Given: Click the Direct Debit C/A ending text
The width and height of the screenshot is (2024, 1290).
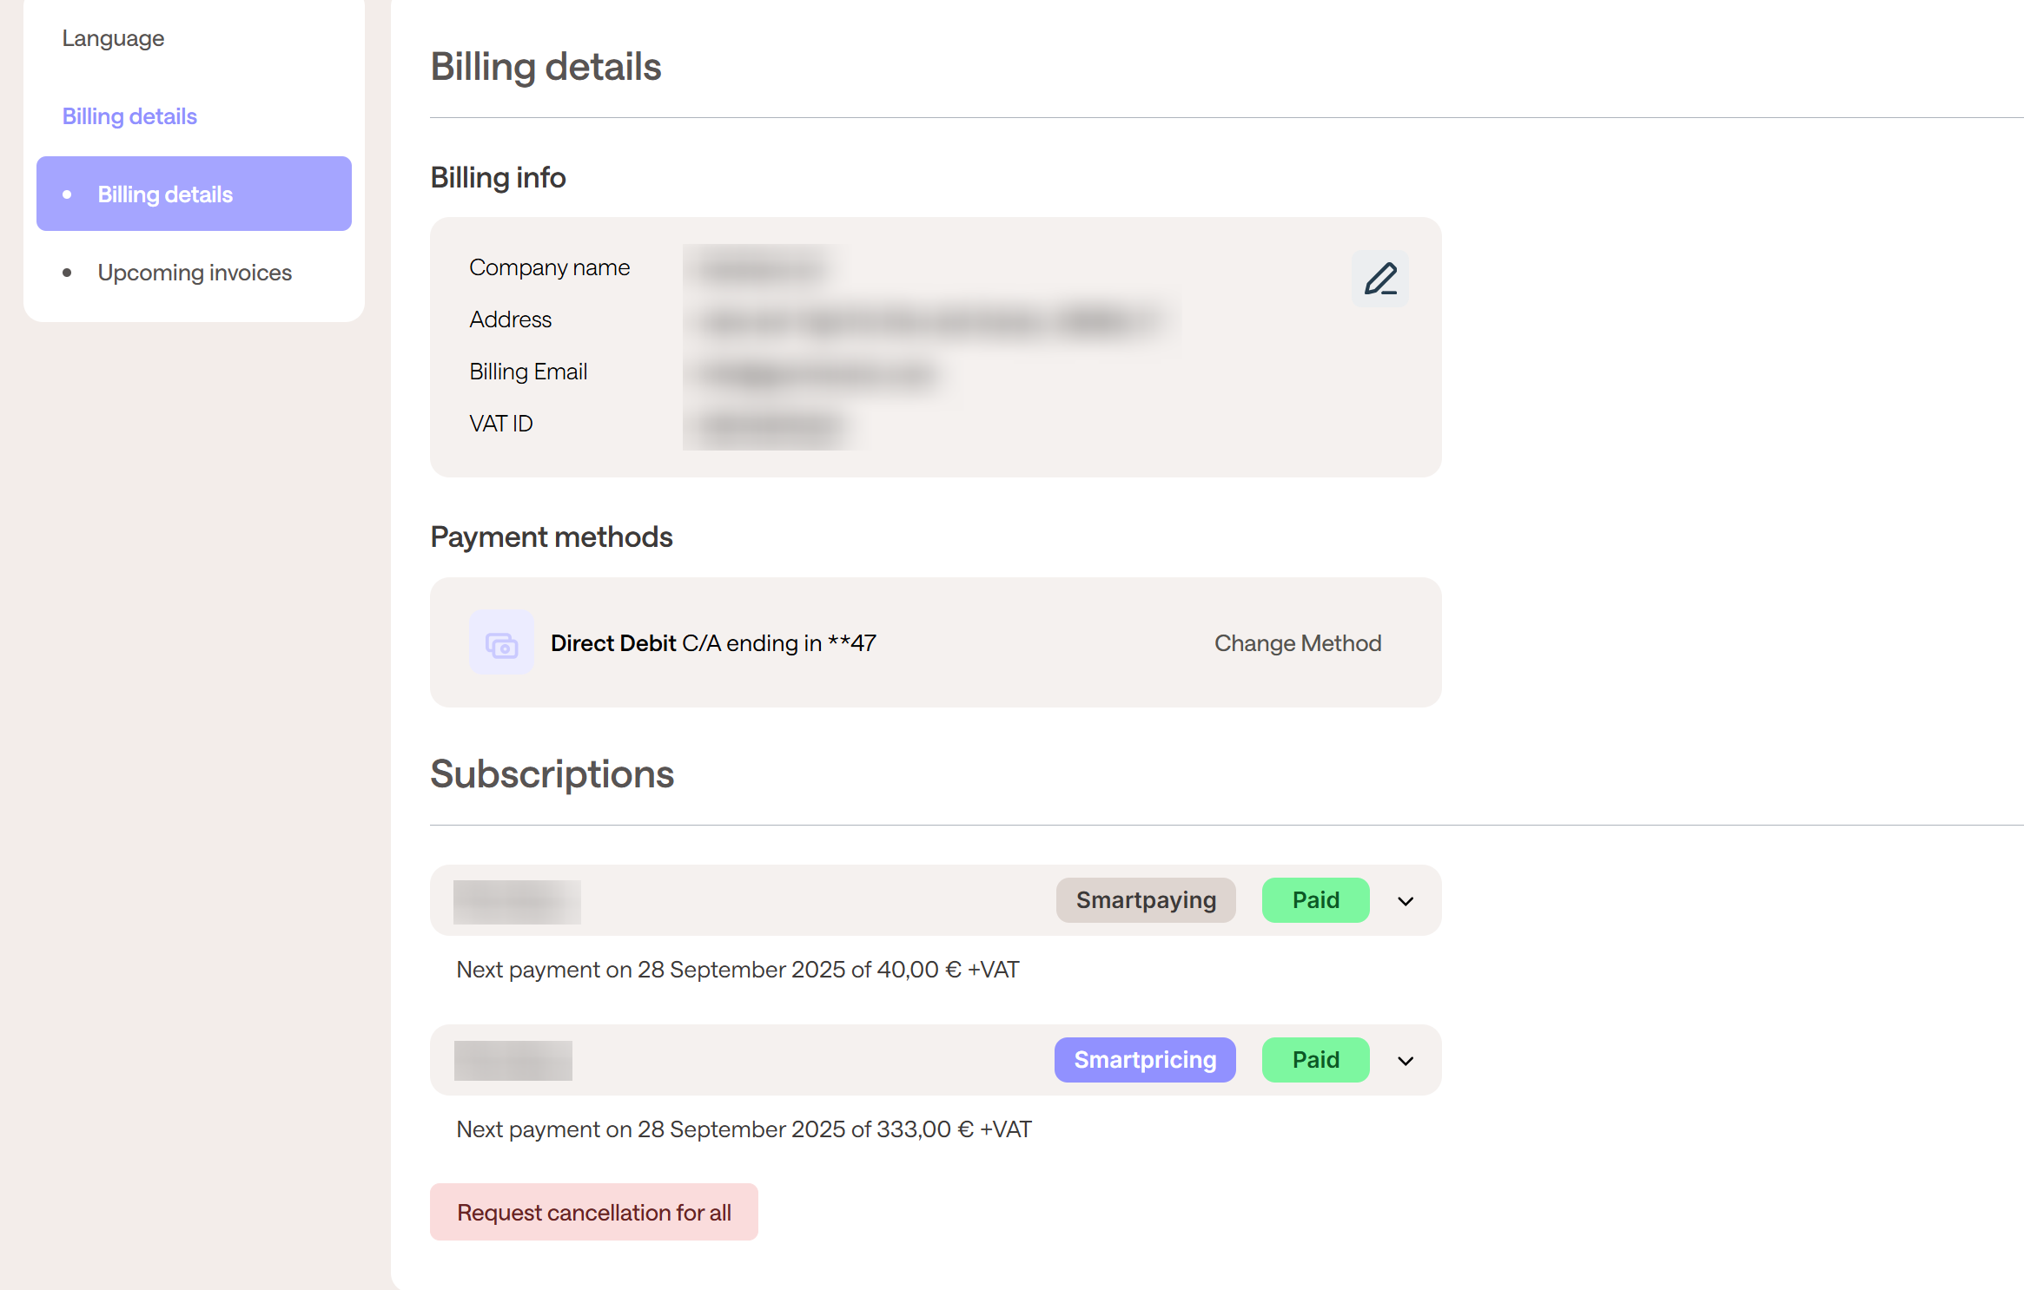Looking at the screenshot, I should [713, 643].
